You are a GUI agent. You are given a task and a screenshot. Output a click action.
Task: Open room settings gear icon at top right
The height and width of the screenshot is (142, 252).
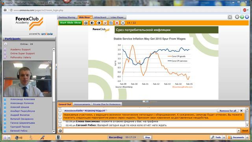[x=237, y=17]
